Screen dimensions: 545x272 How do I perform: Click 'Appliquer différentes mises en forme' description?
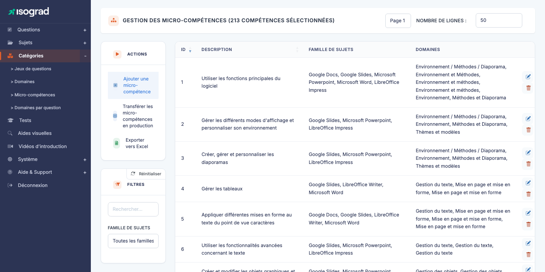247,219
